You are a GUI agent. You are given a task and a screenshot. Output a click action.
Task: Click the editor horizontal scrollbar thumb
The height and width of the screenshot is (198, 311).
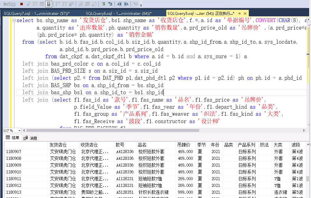click(x=113, y=130)
